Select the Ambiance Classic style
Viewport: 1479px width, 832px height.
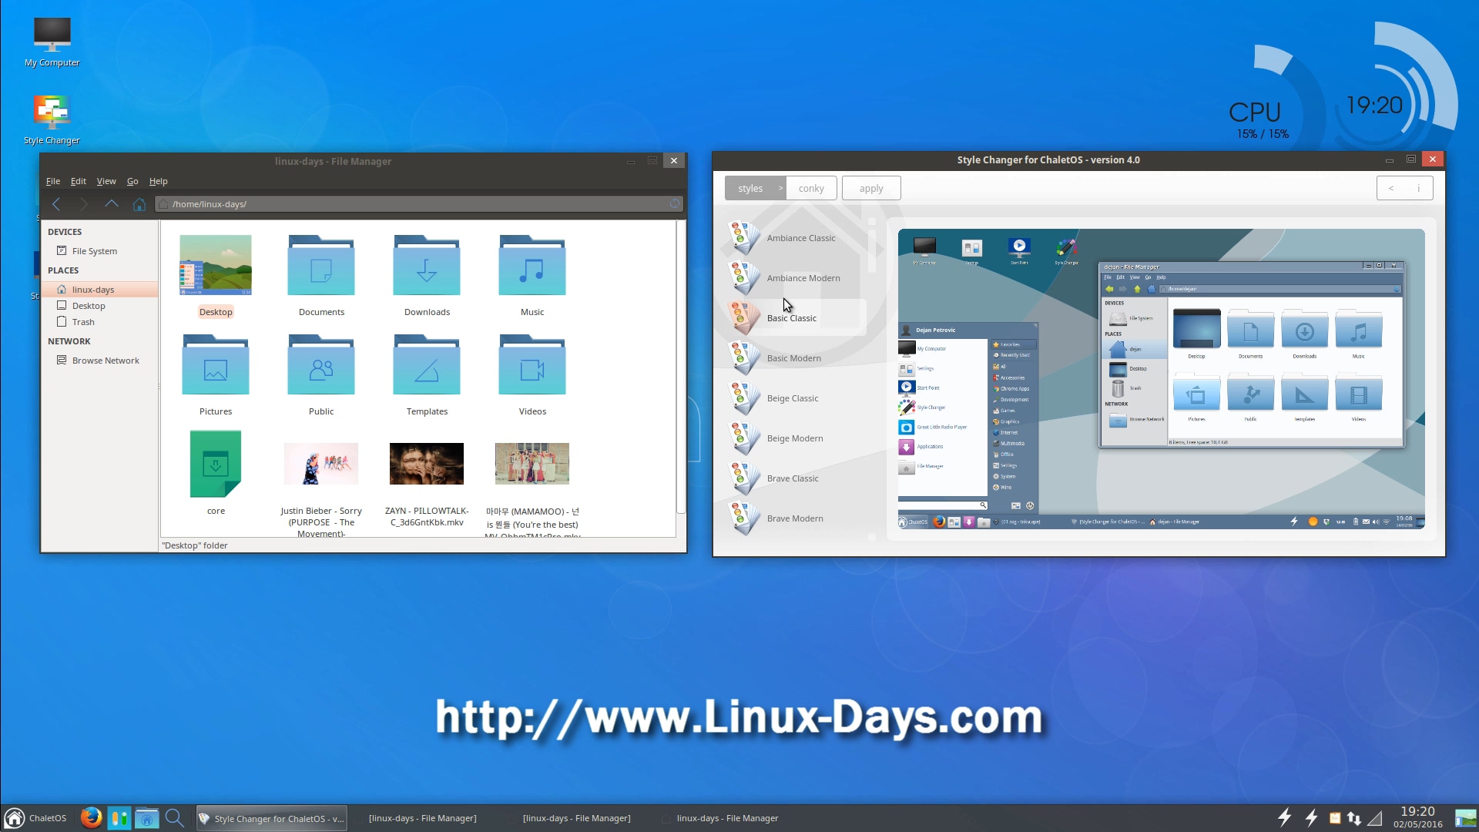click(796, 238)
